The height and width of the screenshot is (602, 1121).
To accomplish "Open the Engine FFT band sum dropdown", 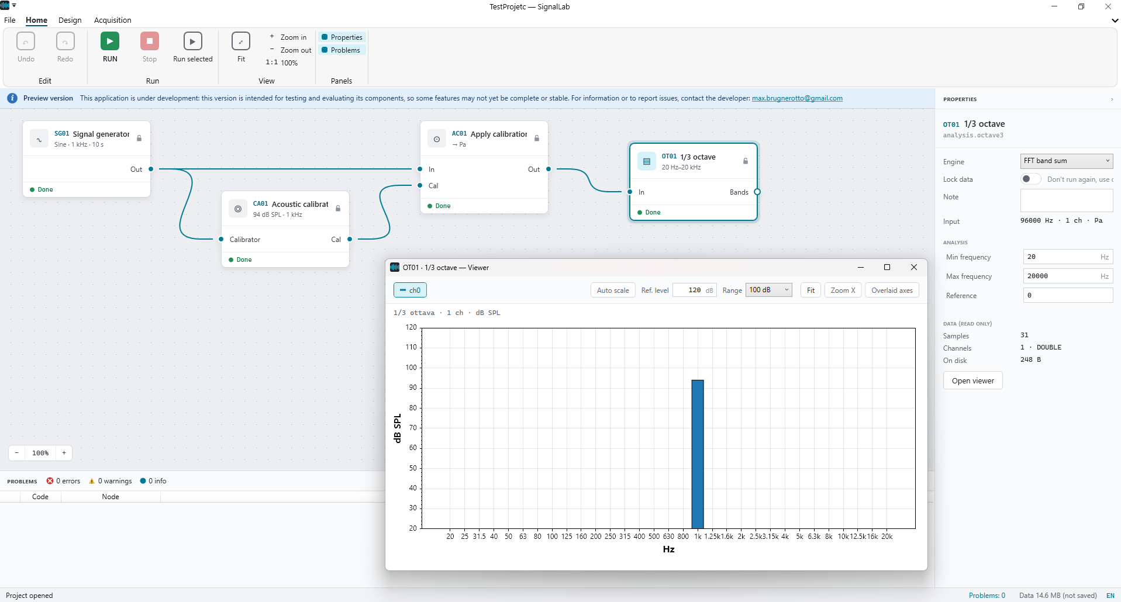I will tap(1066, 161).
